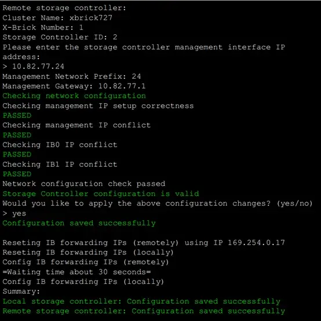Click the Storage Controller ID: 2 line
Image resolution: width=321 pixels, height=321 pixels.
[x=60, y=37]
